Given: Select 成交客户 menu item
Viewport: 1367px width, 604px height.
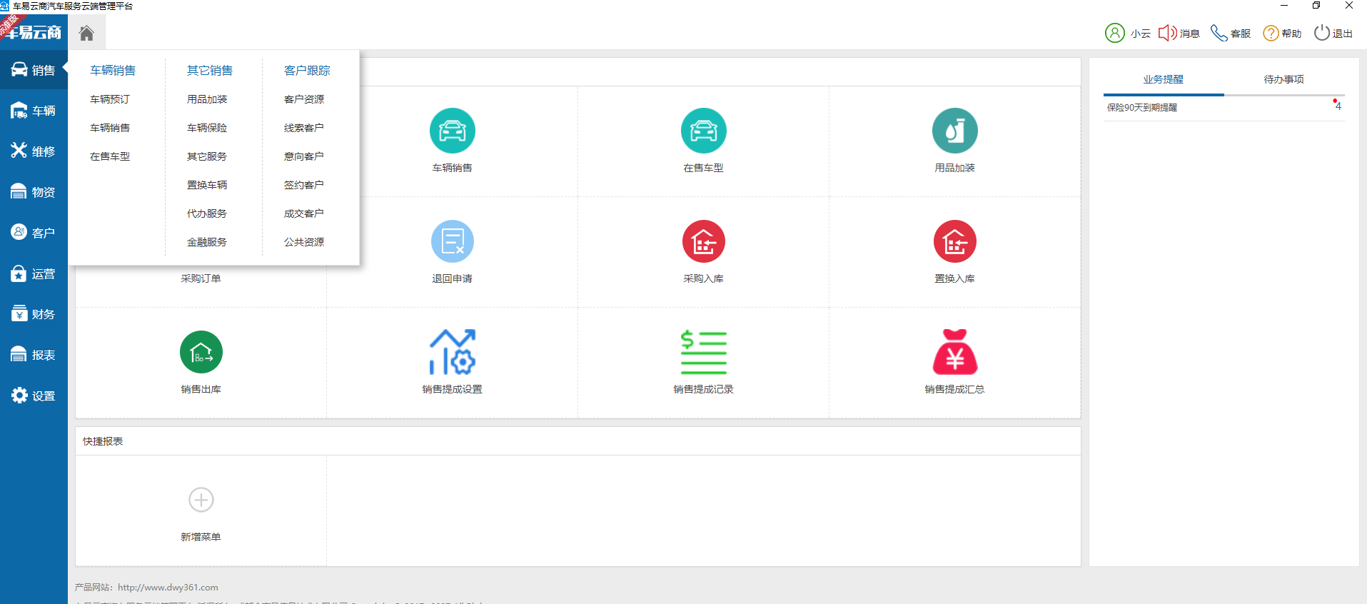Looking at the screenshot, I should pos(304,213).
